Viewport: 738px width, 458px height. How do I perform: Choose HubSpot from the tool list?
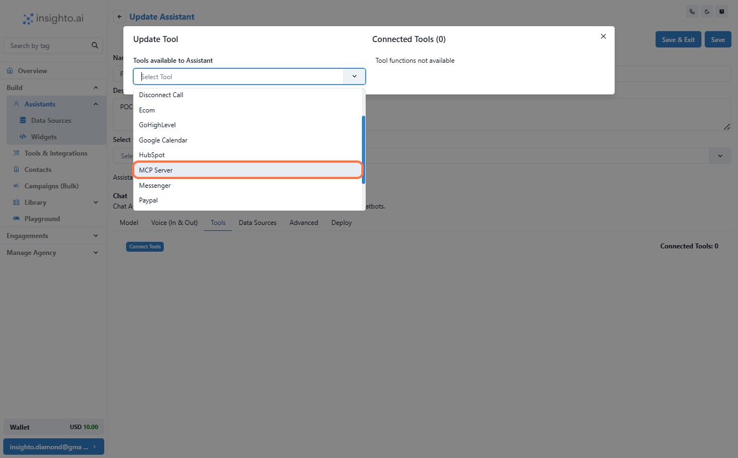pyautogui.click(x=248, y=155)
